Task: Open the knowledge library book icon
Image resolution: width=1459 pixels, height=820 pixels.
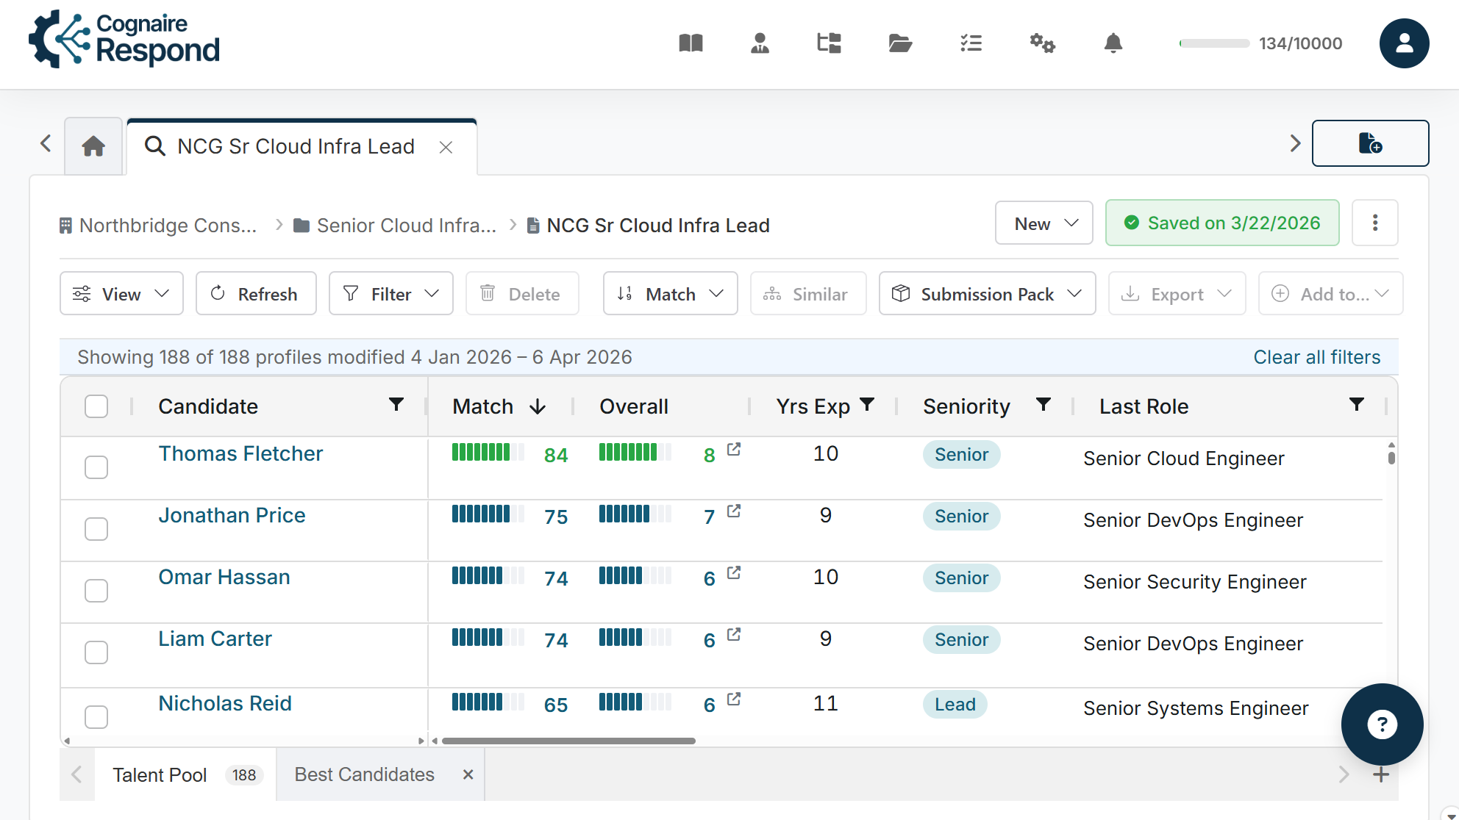Action: point(690,43)
